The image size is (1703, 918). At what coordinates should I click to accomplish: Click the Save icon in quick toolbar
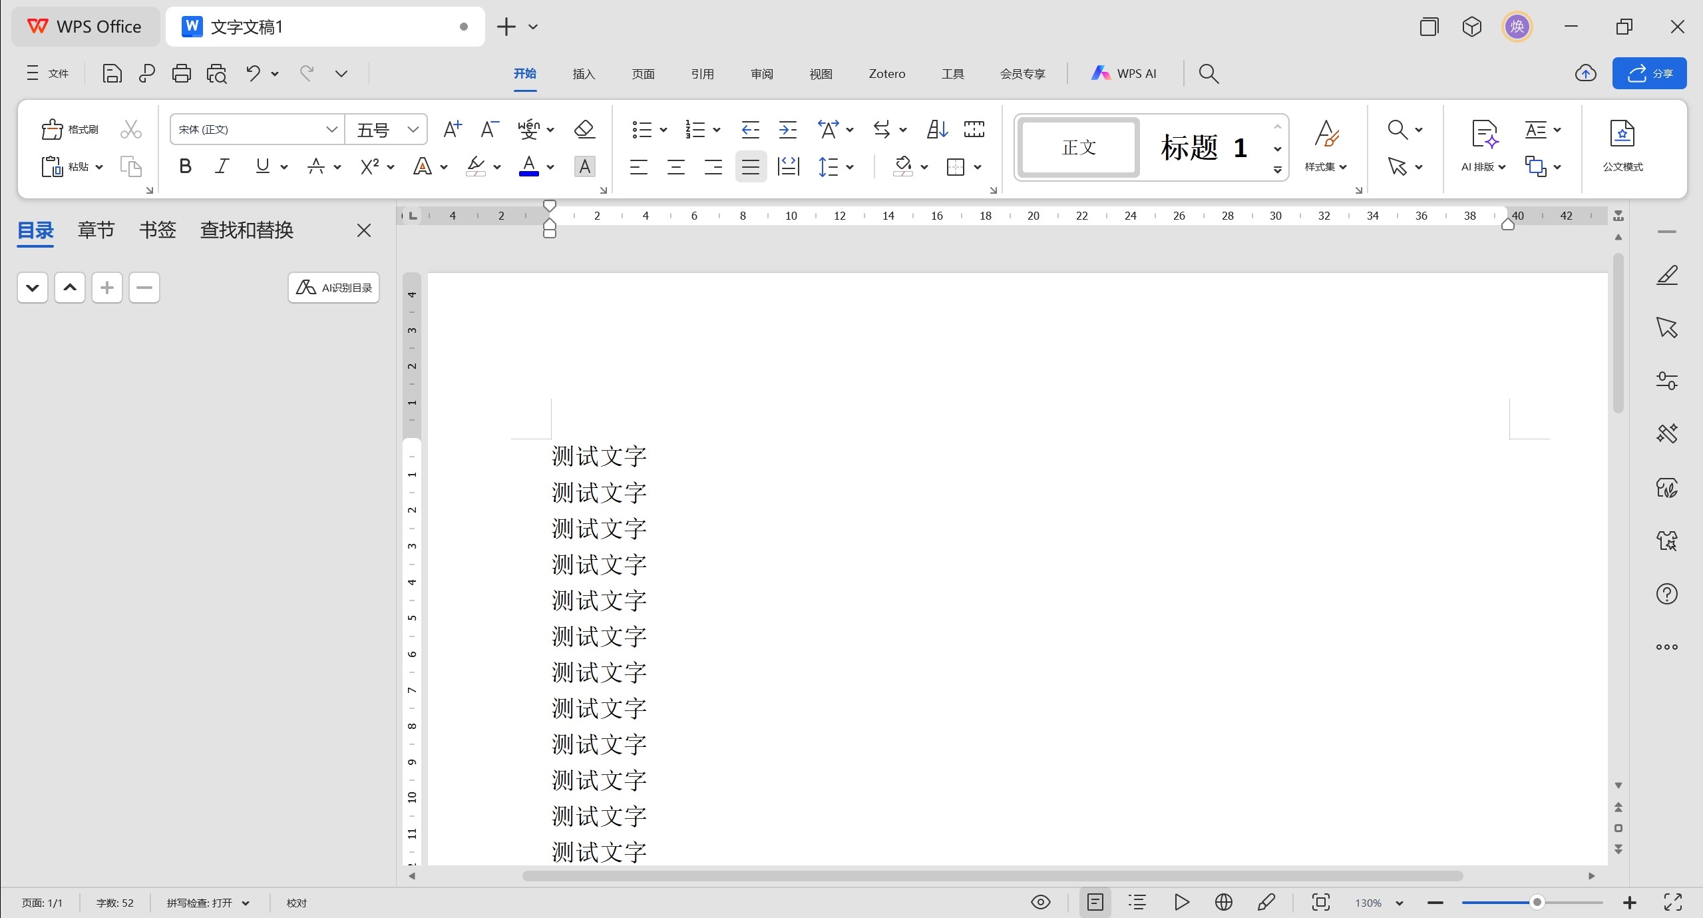pyautogui.click(x=112, y=73)
